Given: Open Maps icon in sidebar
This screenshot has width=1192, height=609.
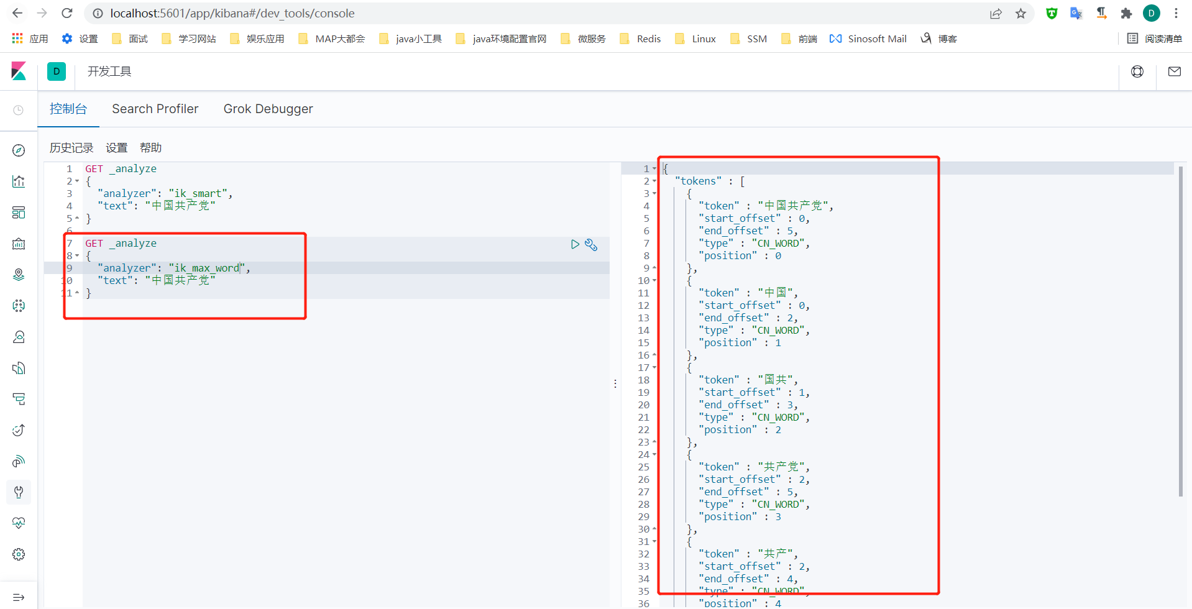Looking at the screenshot, I should coord(19,275).
